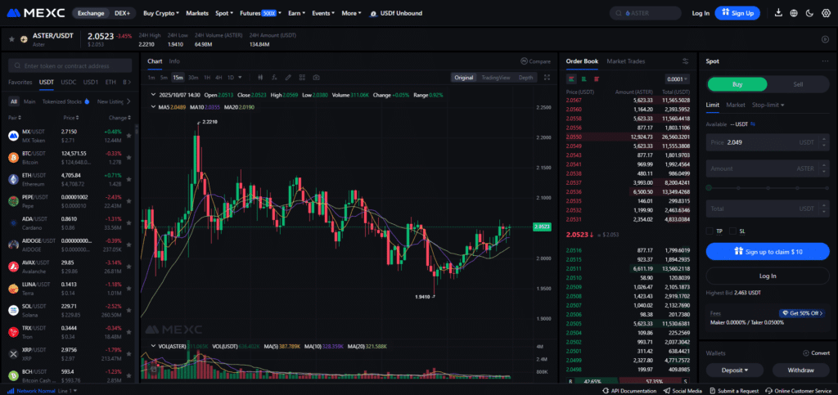Open order book settings sliders icon
This screenshot has width=838, height=395.
pyautogui.click(x=685, y=61)
